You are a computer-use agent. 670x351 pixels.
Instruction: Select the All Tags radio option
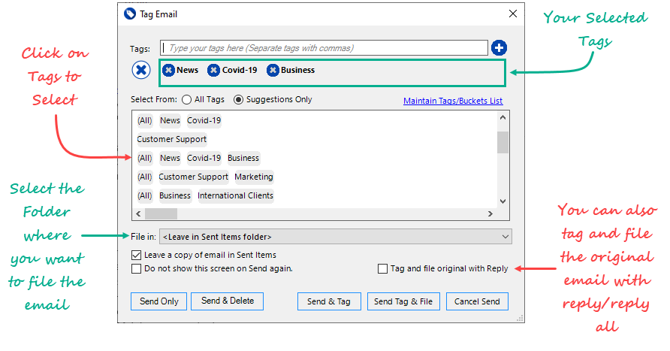[x=186, y=100]
